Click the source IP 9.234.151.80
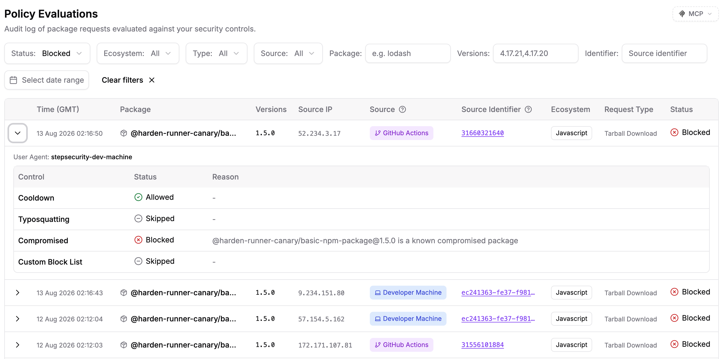The image size is (722, 359). point(321,293)
